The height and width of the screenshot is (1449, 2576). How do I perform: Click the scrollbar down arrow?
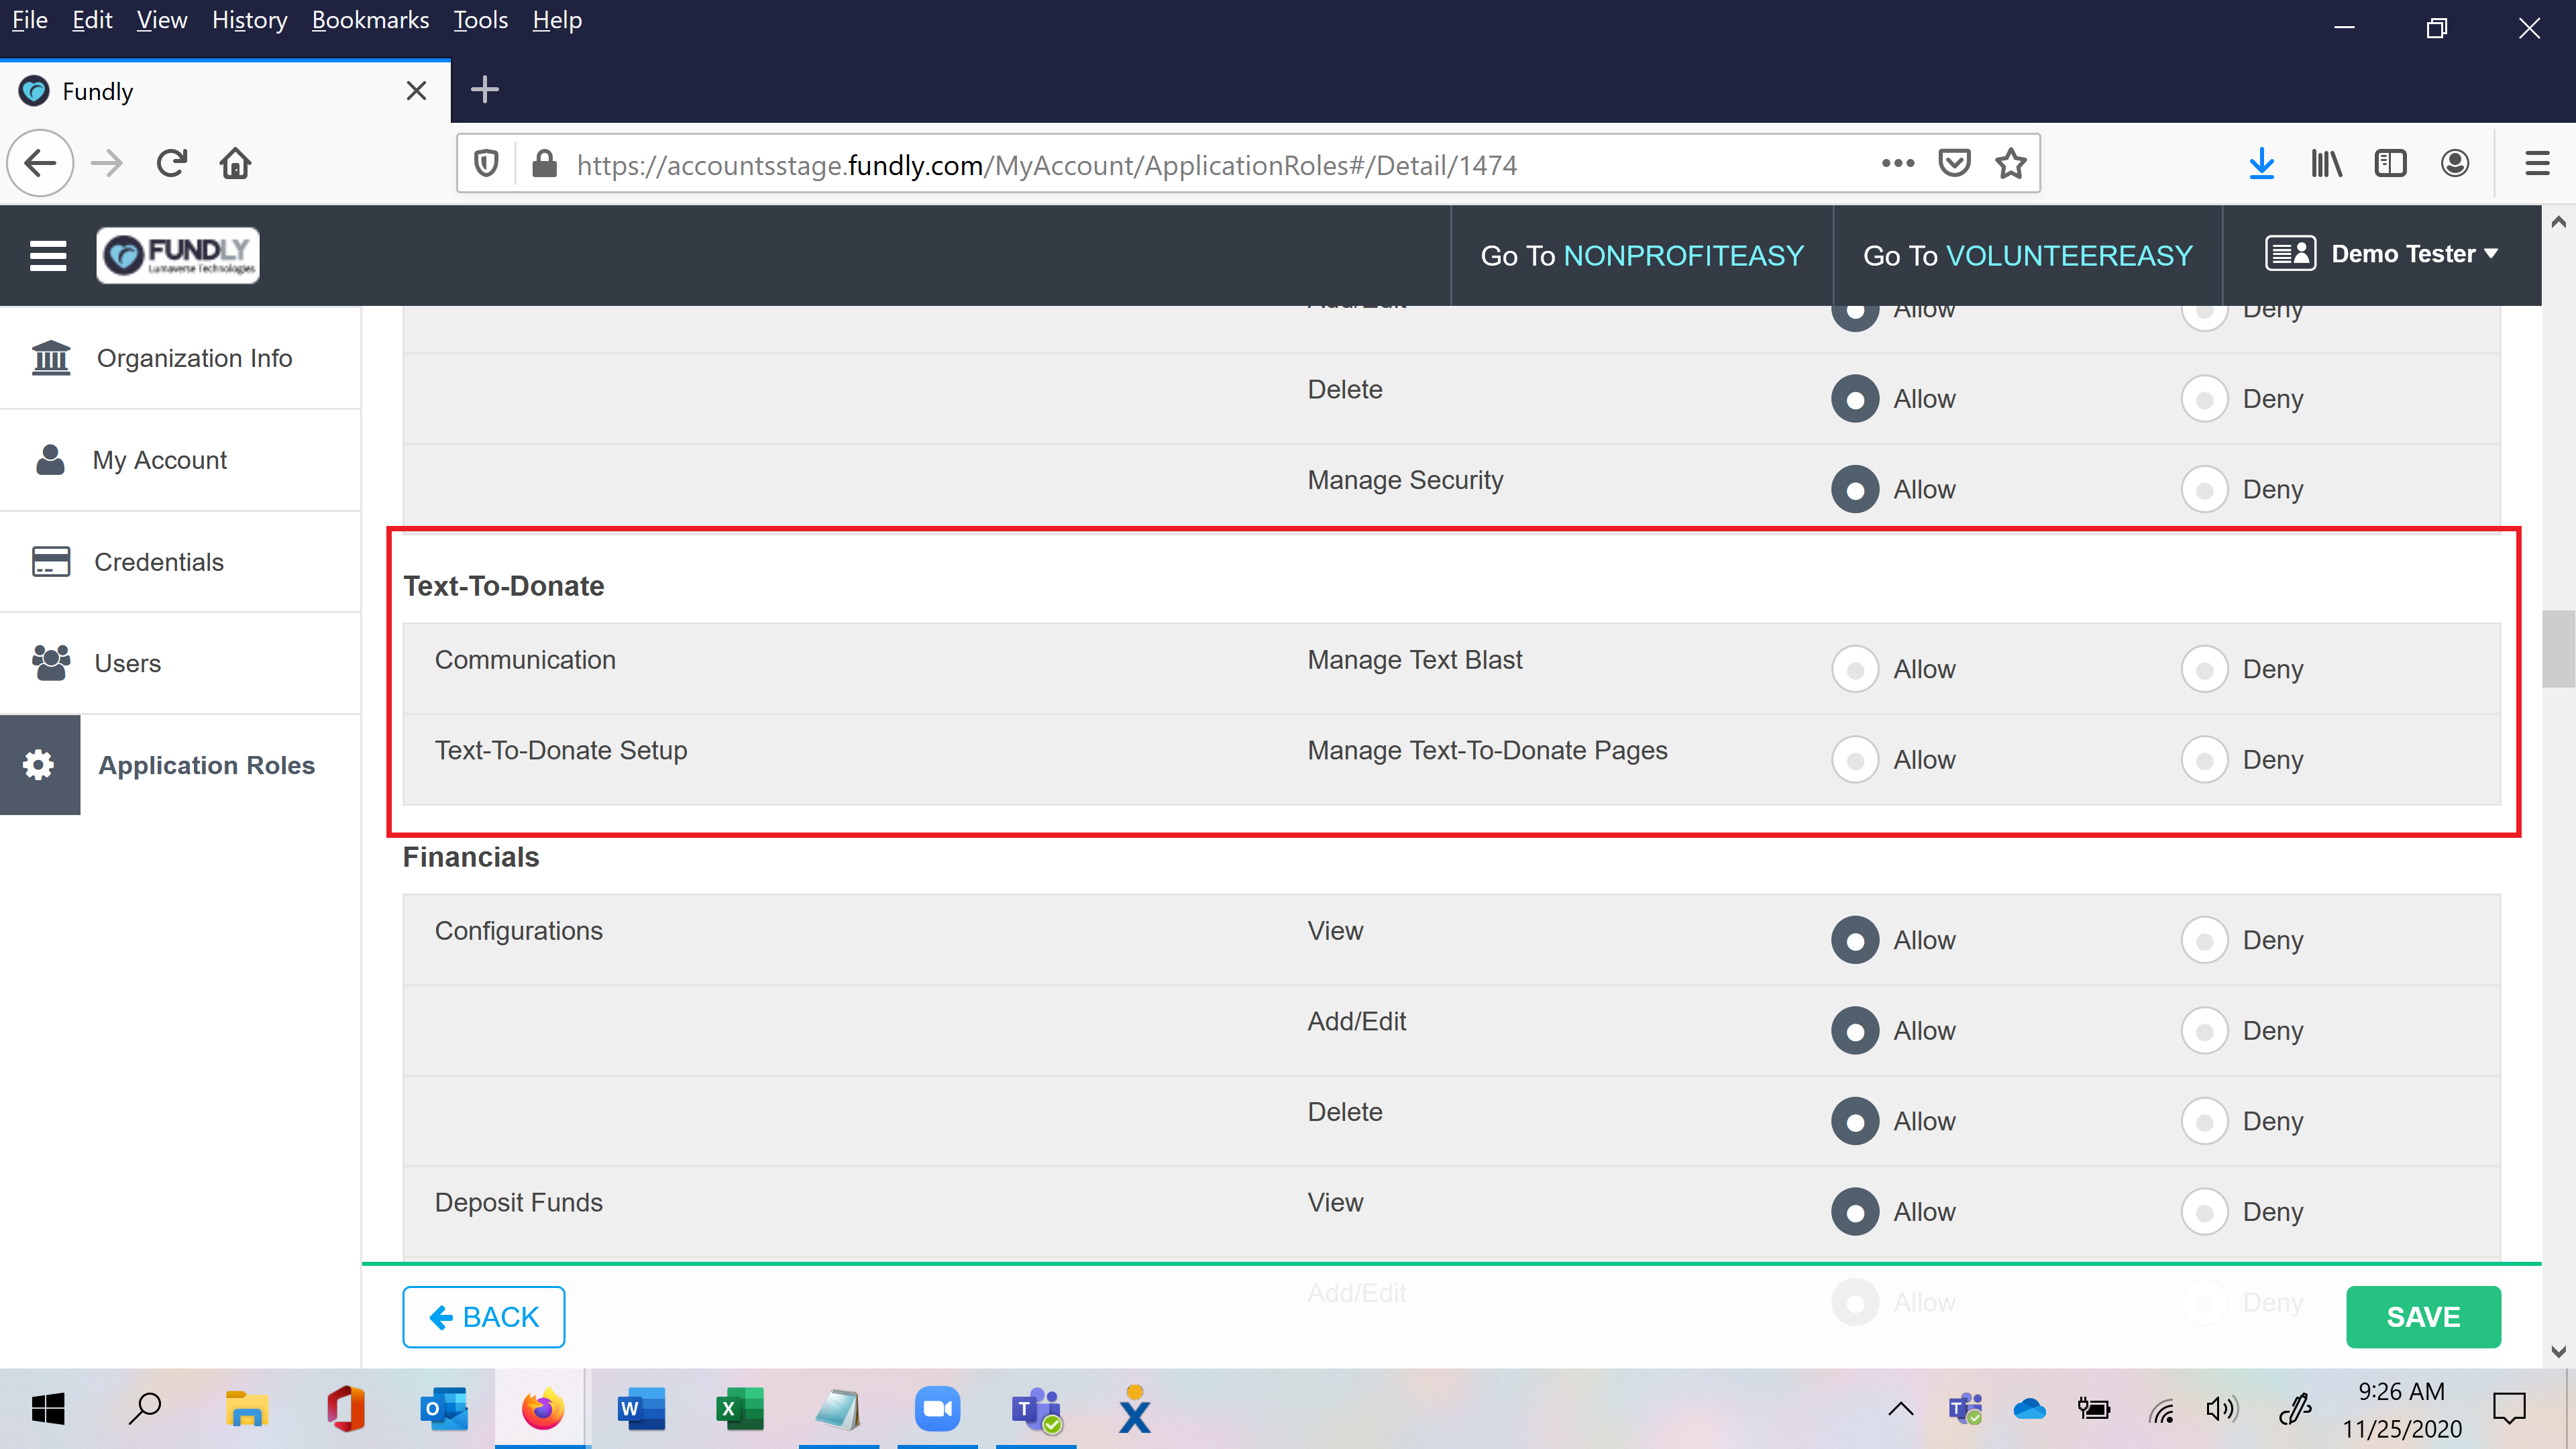pyautogui.click(x=2558, y=1352)
